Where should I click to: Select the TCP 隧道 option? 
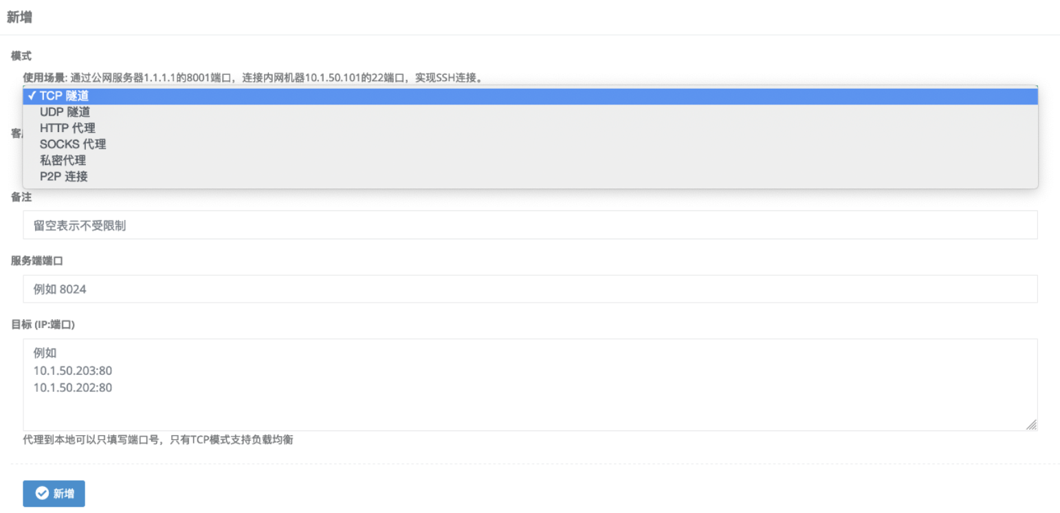pyautogui.click(x=530, y=96)
